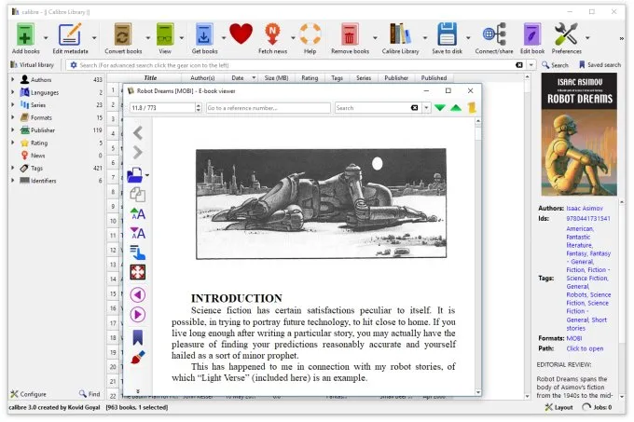
Task: Click Convert books icon
Action: [122, 34]
